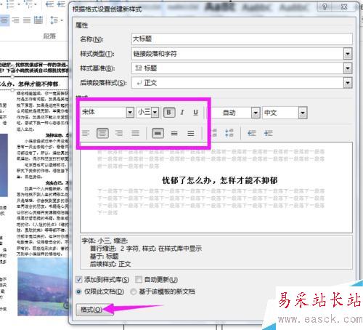This screenshot has width=363, height=330.
Task: Click the style description text 基于: 标题
Action: click(105, 256)
